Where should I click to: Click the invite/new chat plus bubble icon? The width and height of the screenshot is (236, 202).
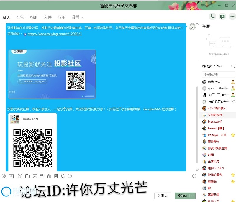(222, 17)
